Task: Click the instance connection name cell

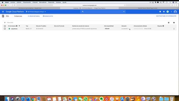Action: click(84, 29)
